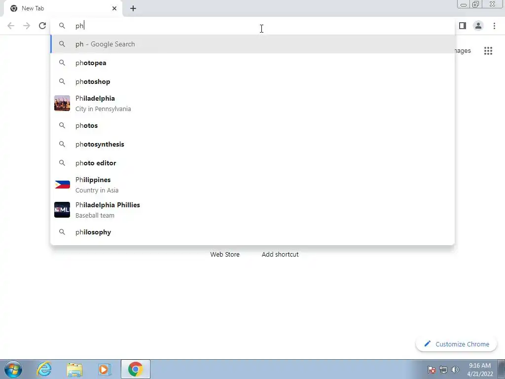Choose the philosophy suggestion
The width and height of the screenshot is (505, 379).
tap(252, 232)
